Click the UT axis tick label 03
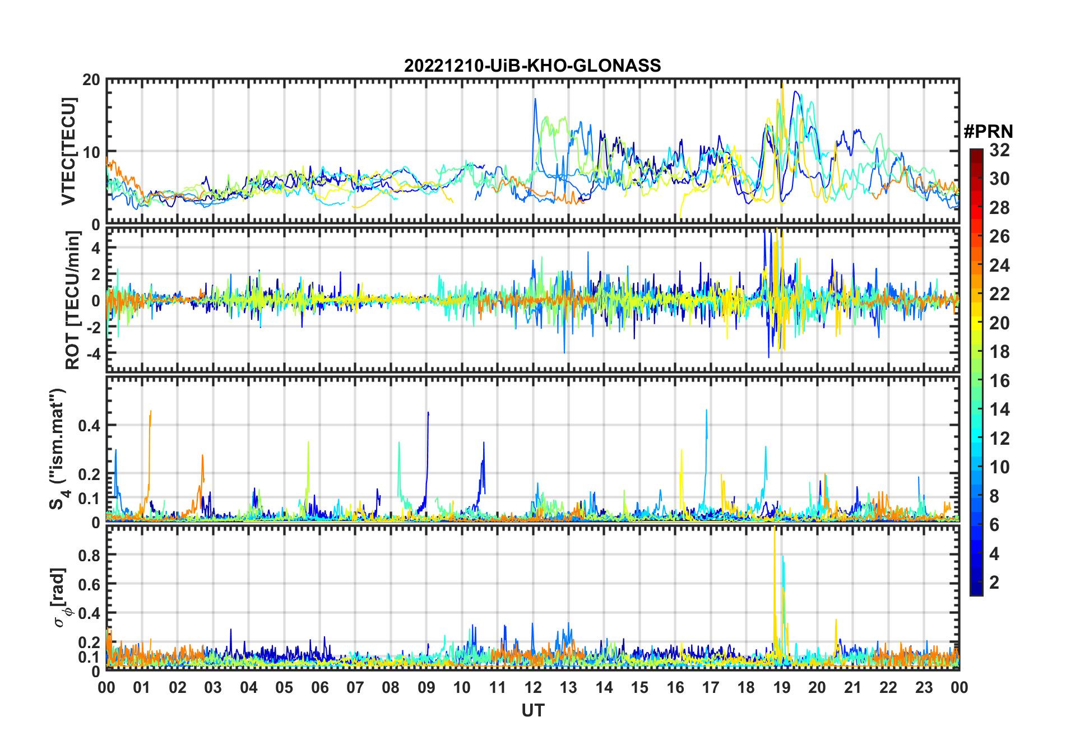Image resolution: width=1066 pixels, height=745 pixels. (x=213, y=687)
